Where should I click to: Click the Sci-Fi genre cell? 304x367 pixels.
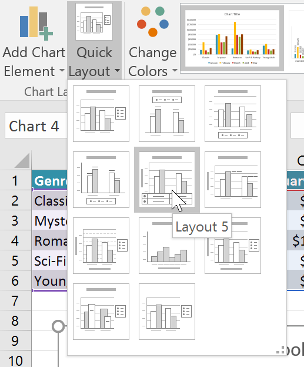pyautogui.click(x=49, y=260)
